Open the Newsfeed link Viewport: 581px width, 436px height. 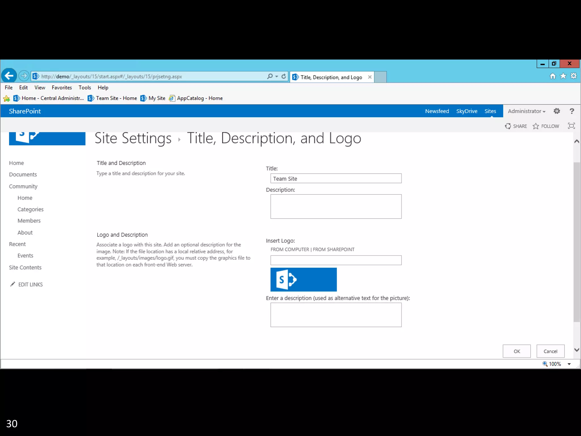(437, 111)
